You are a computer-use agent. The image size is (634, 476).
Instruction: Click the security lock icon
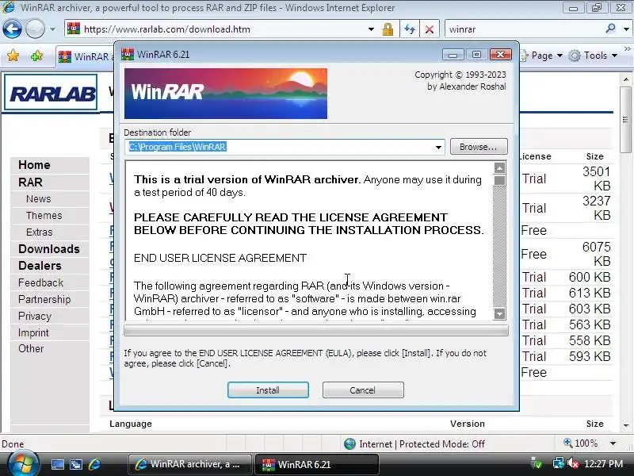[x=388, y=29]
